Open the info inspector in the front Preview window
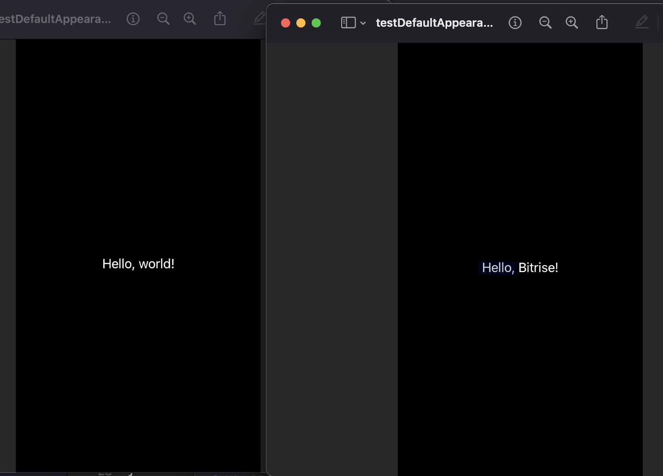 [515, 23]
